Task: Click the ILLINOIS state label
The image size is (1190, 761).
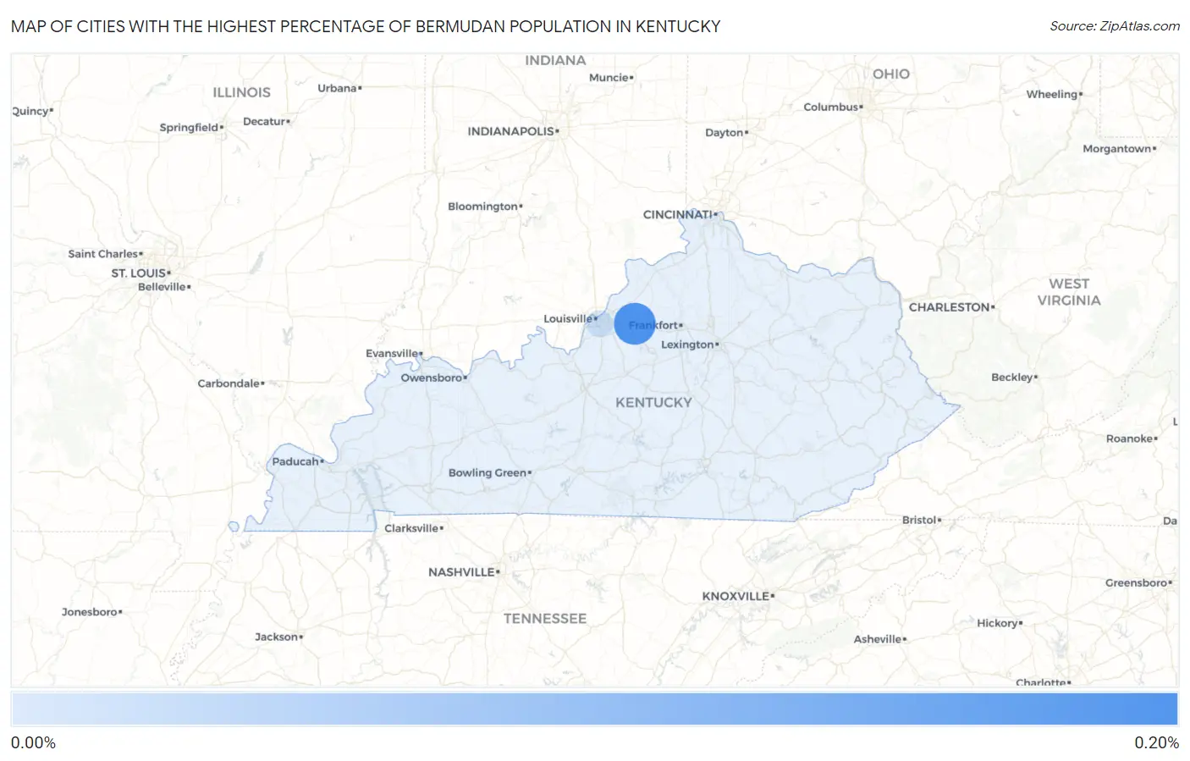Action: pyautogui.click(x=241, y=92)
